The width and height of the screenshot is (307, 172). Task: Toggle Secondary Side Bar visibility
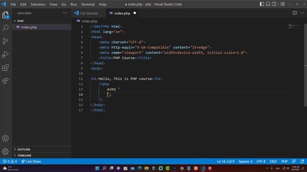[274, 4]
